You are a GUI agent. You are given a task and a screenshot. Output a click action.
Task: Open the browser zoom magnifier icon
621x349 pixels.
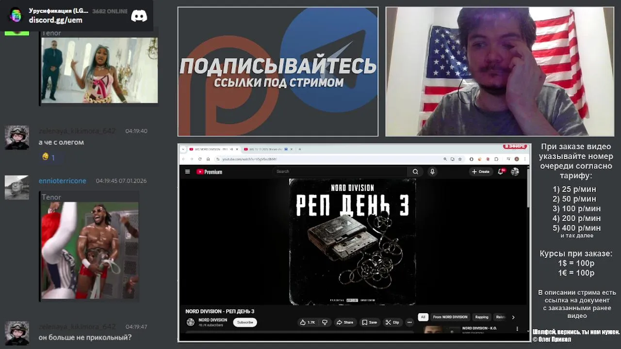pos(445,159)
